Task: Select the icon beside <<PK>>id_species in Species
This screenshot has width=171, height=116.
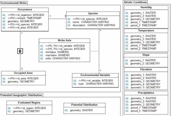Action: tap(69, 19)
